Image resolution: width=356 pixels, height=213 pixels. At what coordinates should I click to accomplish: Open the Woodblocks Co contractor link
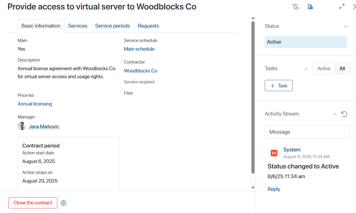coord(141,71)
